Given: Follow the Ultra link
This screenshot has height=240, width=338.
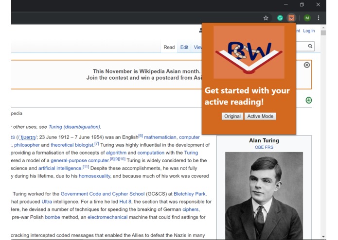Looking at the screenshot, I should tap(47, 202).
